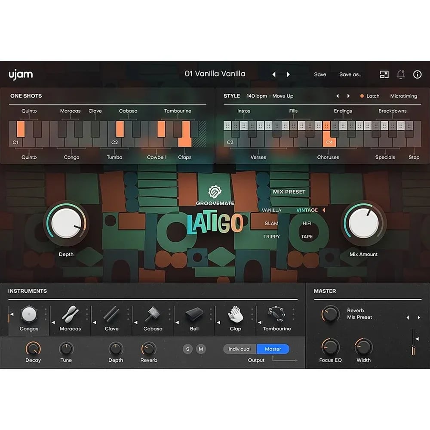
Task: Select next master reverb mix preset
Action: click(419, 317)
